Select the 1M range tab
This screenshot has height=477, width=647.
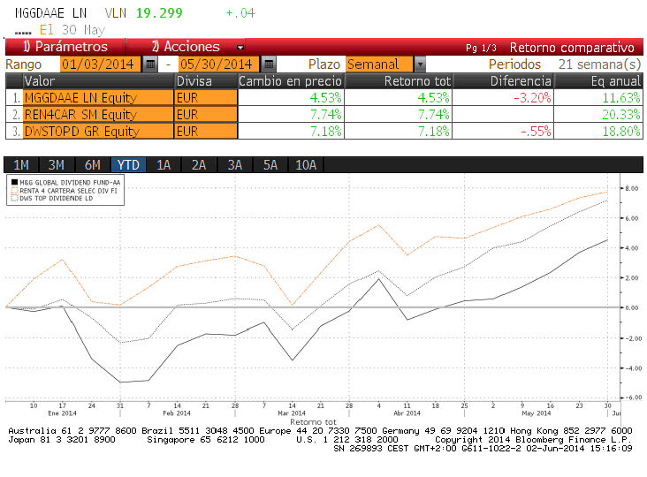(x=21, y=165)
